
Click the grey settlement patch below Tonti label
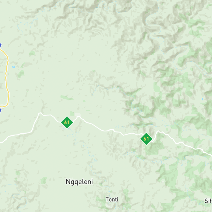[108, 206]
